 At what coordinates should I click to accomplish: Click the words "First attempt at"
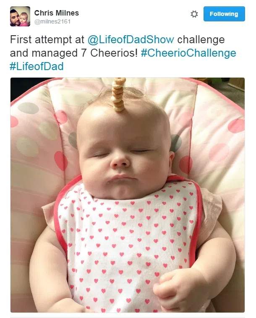47,39
